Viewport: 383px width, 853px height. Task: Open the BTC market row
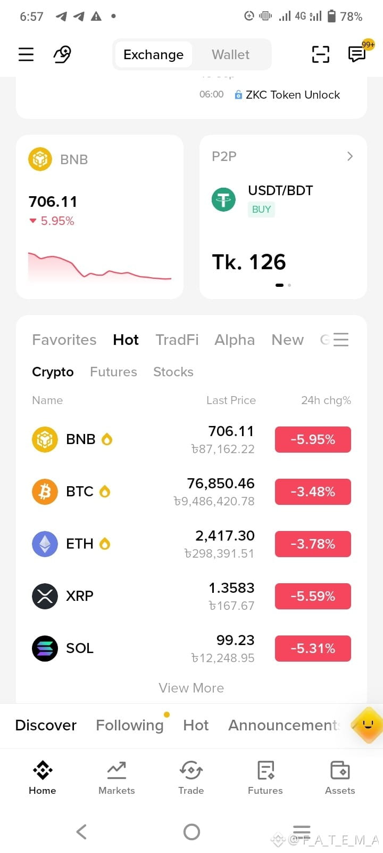click(191, 492)
